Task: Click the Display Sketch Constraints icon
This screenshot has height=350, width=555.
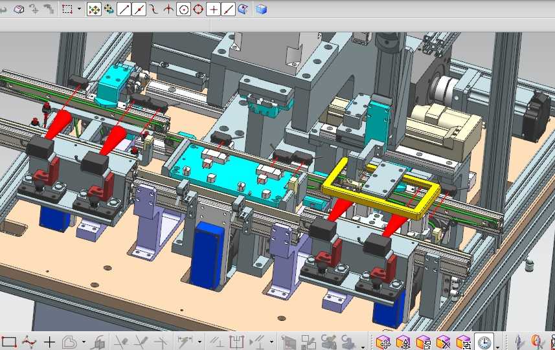Action: pyautogui.click(x=257, y=342)
